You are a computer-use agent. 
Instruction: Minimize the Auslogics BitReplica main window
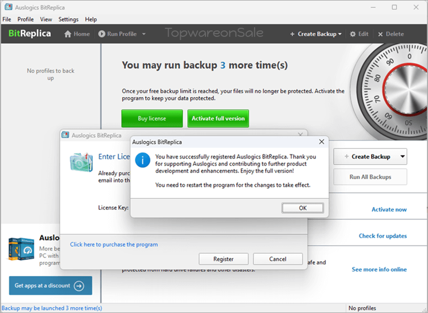373,7
